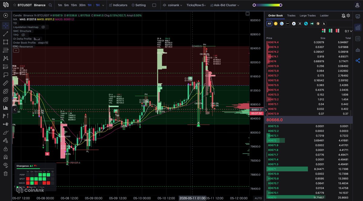Select the Fibonacci levels tool
The height and width of the screenshot is (201, 363).
click(5, 67)
